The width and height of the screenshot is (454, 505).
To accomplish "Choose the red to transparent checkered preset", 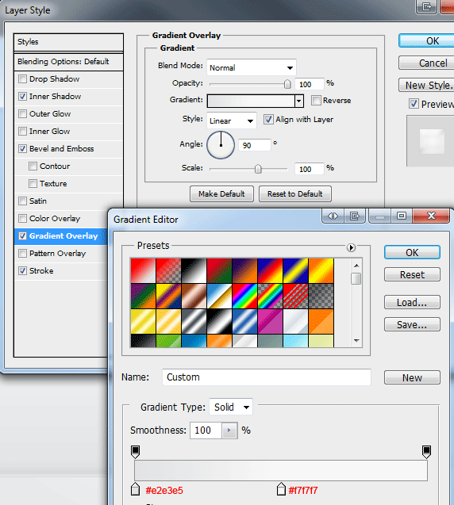I will pyautogui.click(x=168, y=270).
